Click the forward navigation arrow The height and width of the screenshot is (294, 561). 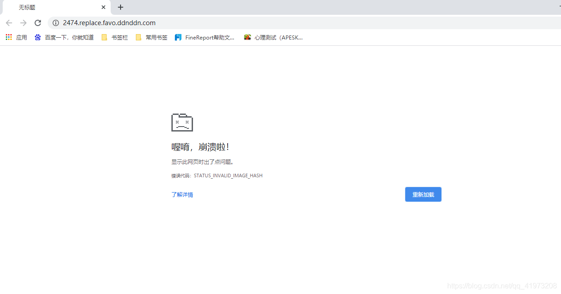(x=23, y=22)
